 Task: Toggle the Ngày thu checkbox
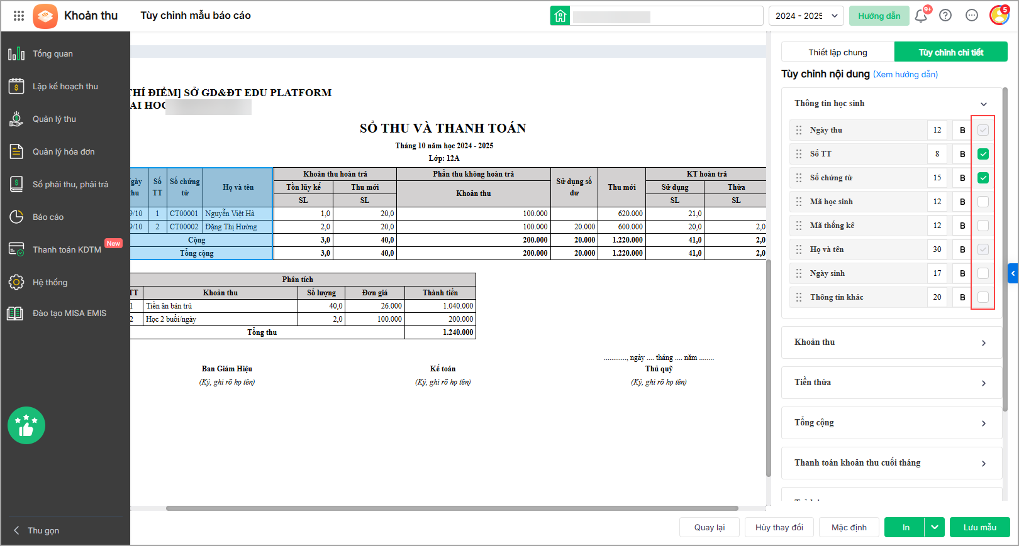[x=983, y=130]
